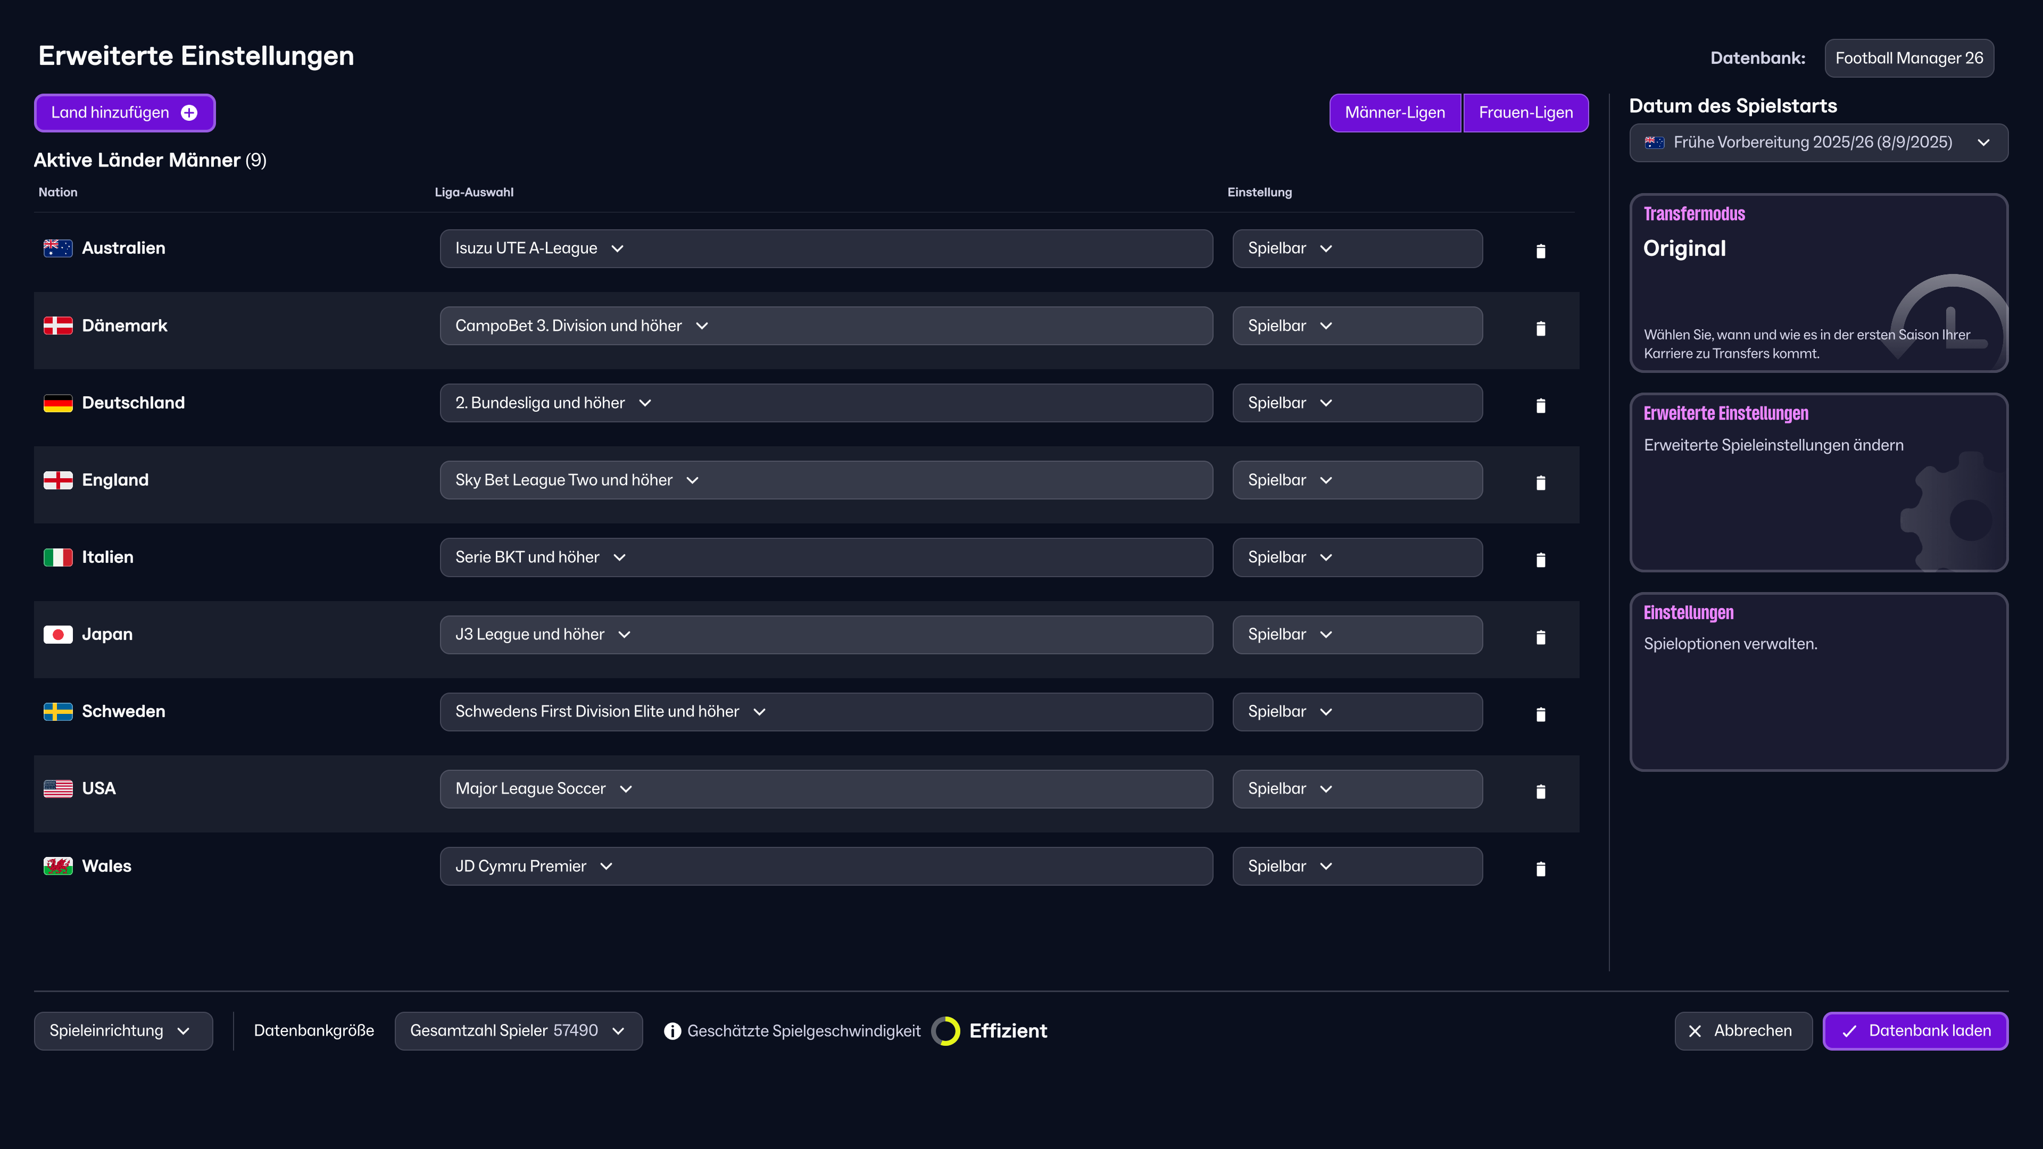Viewport: 2043px width, 1149px height.
Task: Remove Wales from the list
Action: [1541, 868]
